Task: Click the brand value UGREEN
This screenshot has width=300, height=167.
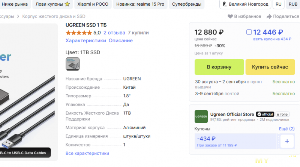Action: click(132, 79)
